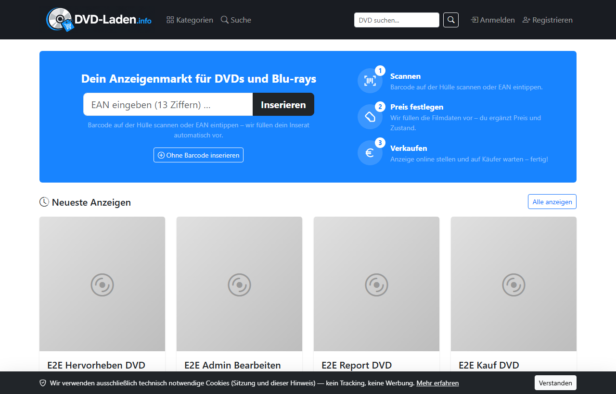Click the DVD-Laden.info logo
This screenshot has height=394, width=616.
[99, 20]
